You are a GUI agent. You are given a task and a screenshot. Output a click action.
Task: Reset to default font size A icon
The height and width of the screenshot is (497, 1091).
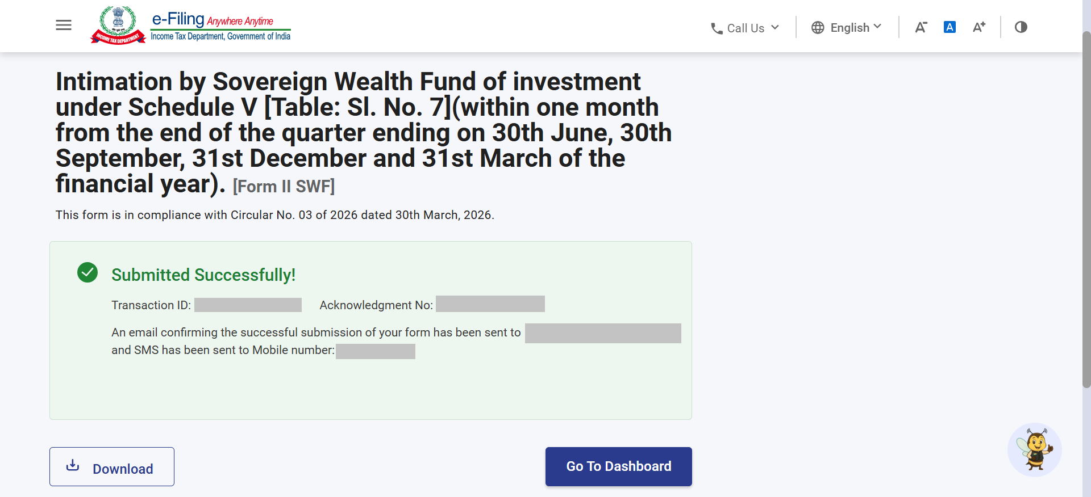tap(950, 27)
